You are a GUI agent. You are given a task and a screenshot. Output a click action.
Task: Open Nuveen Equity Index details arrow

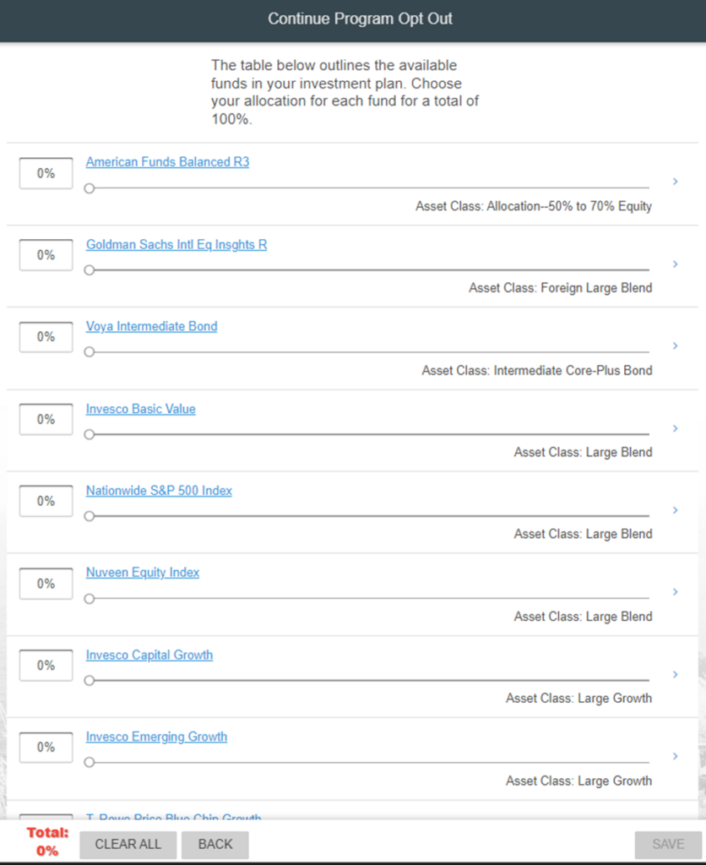tap(675, 592)
